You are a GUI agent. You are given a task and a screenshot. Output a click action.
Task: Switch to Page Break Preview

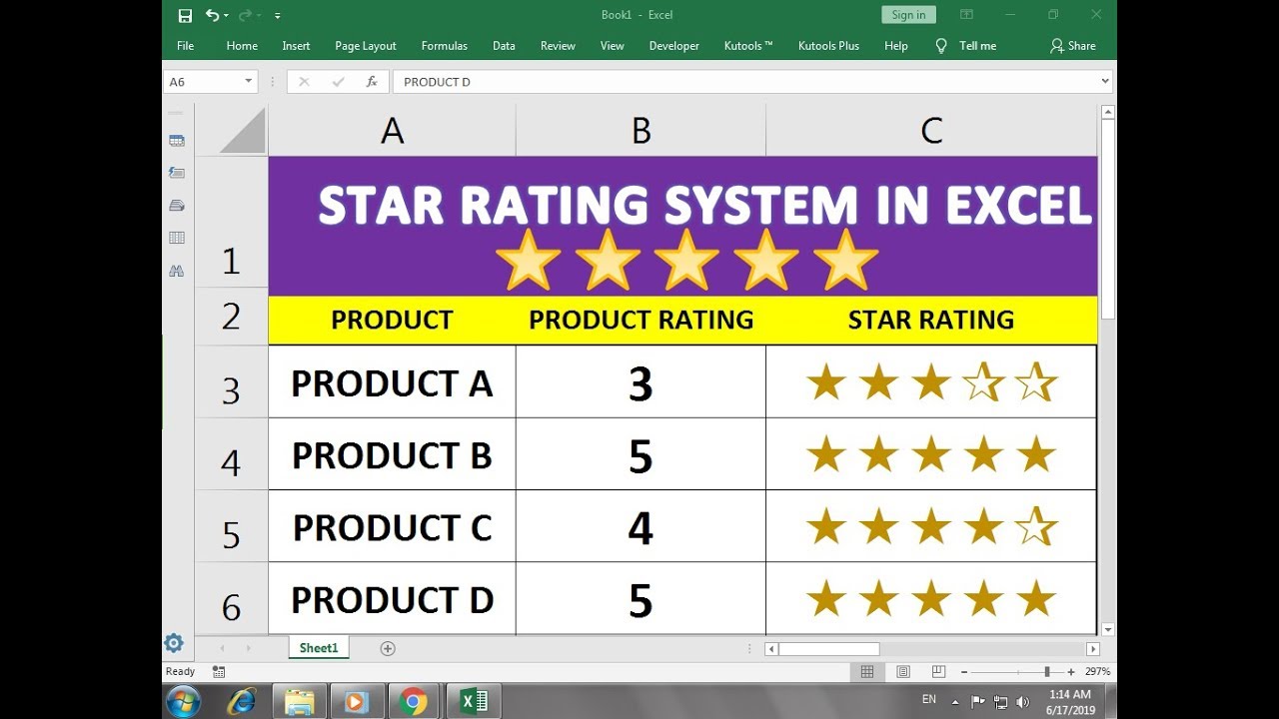(938, 672)
